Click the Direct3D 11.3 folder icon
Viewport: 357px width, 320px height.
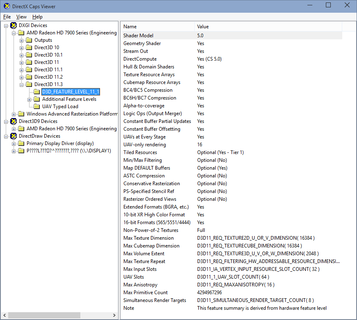[29, 84]
